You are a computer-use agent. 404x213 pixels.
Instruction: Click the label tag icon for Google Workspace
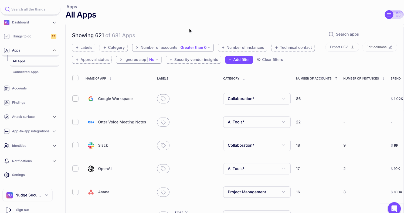[x=163, y=99]
